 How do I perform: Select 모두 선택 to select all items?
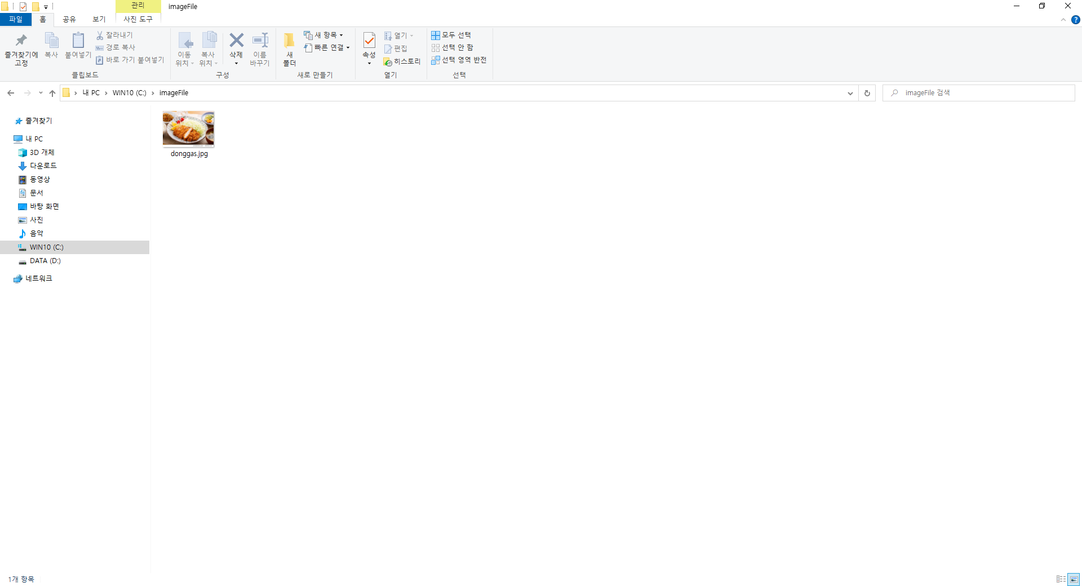click(x=454, y=35)
